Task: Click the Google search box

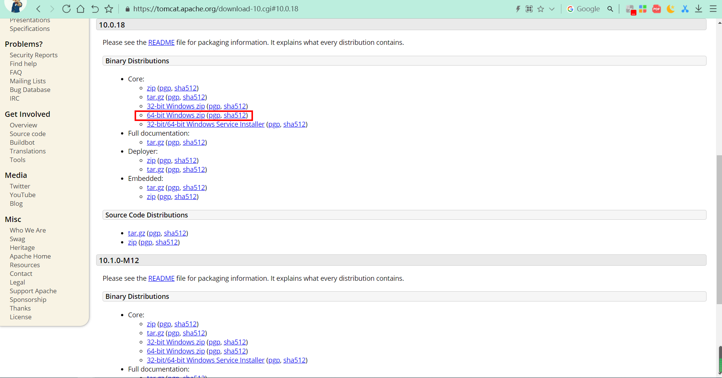Action: pos(588,9)
